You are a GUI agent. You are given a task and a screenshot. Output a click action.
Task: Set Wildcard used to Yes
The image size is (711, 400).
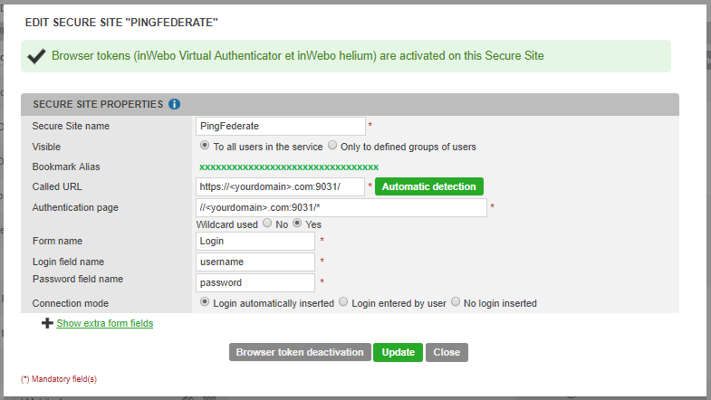click(298, 224)
